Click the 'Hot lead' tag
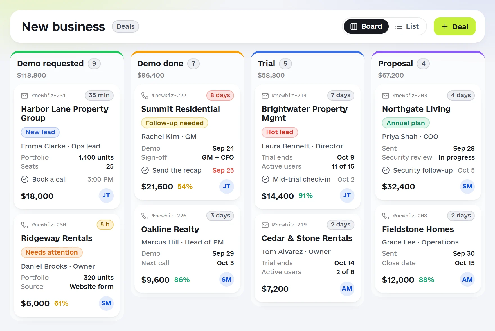The width and height of the screenshot is (495, 331). pyautogui.click(x=280, y=132)
